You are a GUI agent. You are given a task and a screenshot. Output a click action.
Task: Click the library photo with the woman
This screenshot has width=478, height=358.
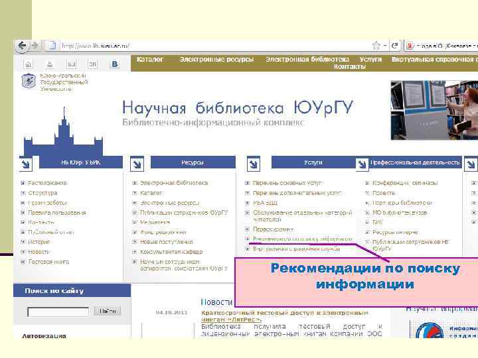tap(434, 110)
